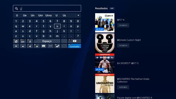Tap the question mark key
Viewport: 176px width, 99px height.
coord(78,36)
